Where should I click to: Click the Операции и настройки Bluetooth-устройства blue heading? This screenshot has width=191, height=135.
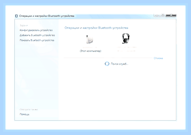pyautogui.click(x=96, y=28)
